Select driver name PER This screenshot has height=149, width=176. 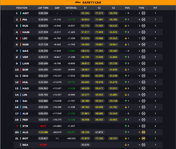tap(25, 120)
